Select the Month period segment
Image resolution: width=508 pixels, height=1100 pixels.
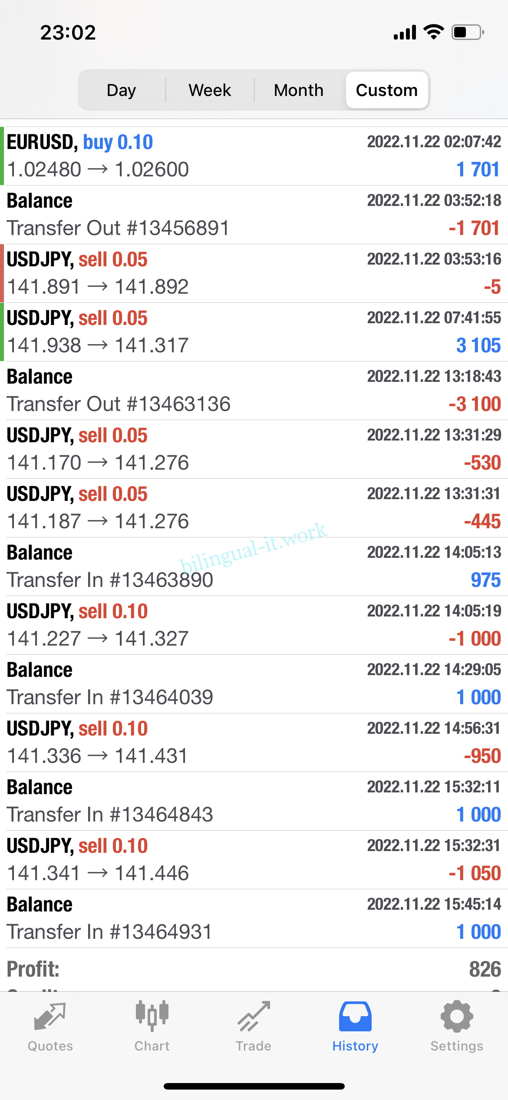click(299, 90)
